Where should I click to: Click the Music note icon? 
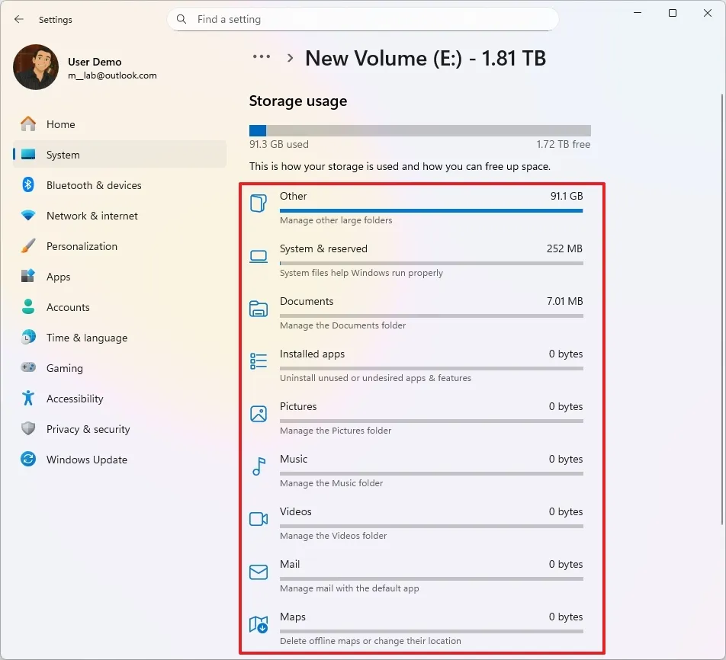coord(259,465)
